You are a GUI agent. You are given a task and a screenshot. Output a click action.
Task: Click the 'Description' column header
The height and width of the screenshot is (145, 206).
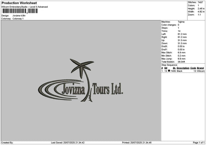[183, 68]
